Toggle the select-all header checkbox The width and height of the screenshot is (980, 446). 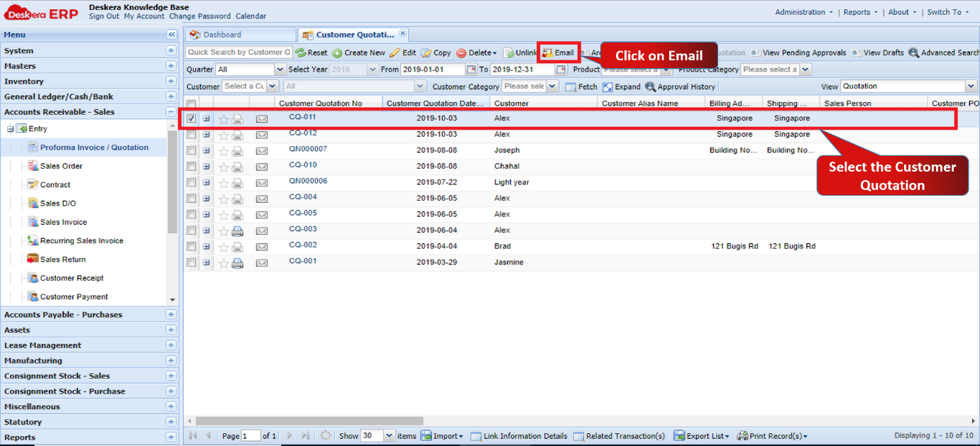[192, 104]
